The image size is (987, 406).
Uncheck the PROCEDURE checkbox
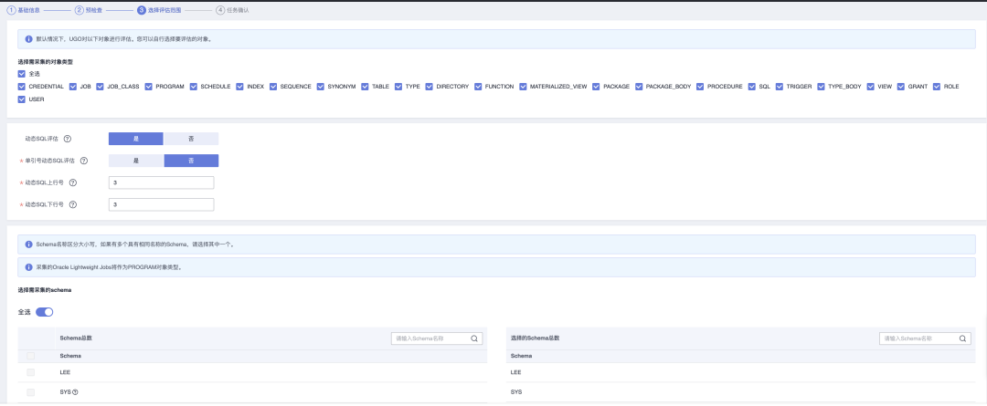(700, 87)
